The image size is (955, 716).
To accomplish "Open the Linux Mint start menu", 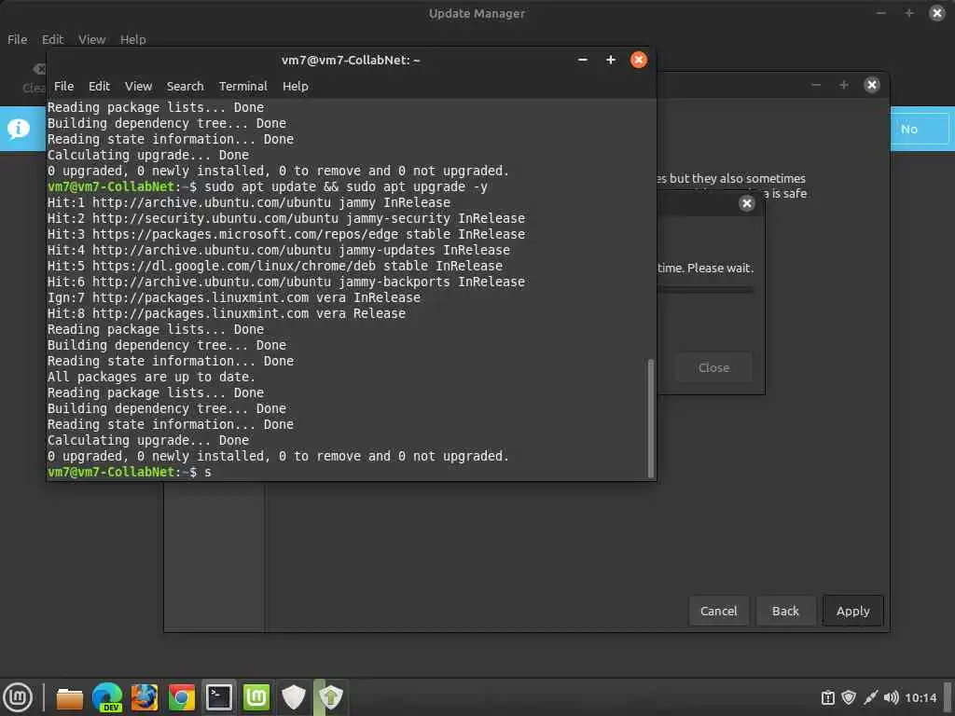I will pos(19,697).
